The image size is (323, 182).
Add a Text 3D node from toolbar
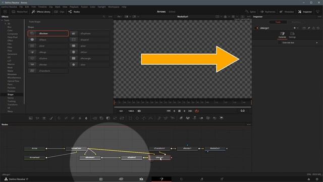point(195,118)
